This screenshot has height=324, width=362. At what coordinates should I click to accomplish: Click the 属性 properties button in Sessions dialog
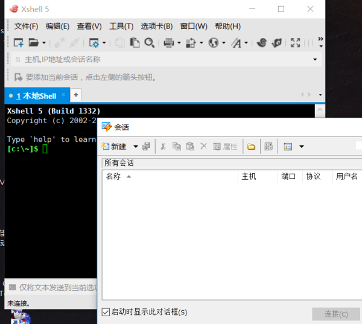[x=225, y=147]
